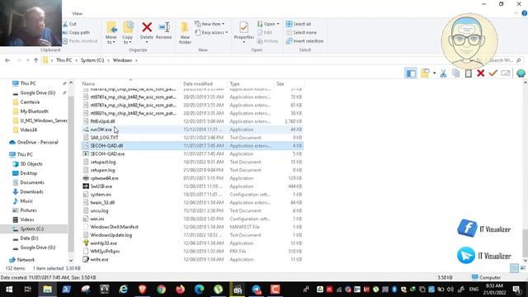
Task: Open the Classic Shell settings shell icon
Action: pyautogui.click(x=521, y=73)
